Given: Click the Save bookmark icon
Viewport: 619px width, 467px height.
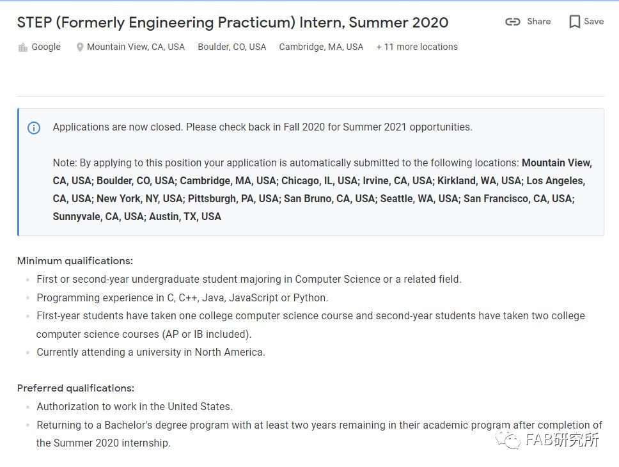Looking at the screenshot, I should coord(574,22).
